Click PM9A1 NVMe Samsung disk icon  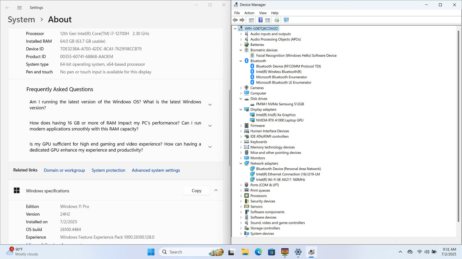[252, 104]
